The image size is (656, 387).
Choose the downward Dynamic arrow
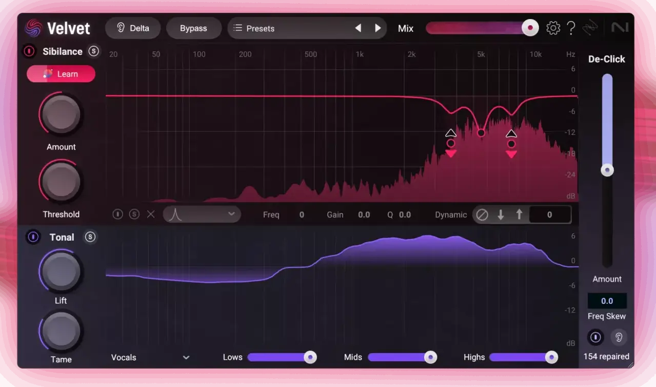click(501, 215)
